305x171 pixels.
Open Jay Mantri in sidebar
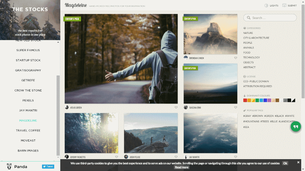point(28,110)
